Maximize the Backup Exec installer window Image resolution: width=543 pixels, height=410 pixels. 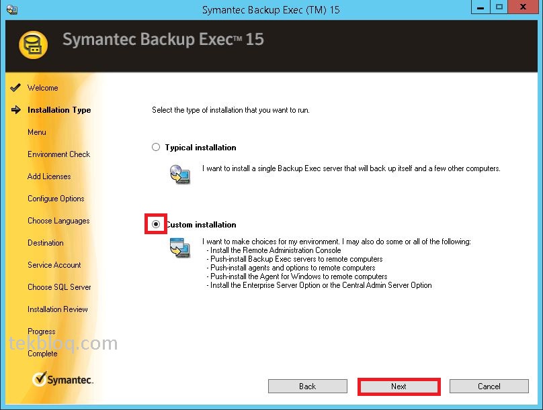pyautogui.click(x=499, y=7)
